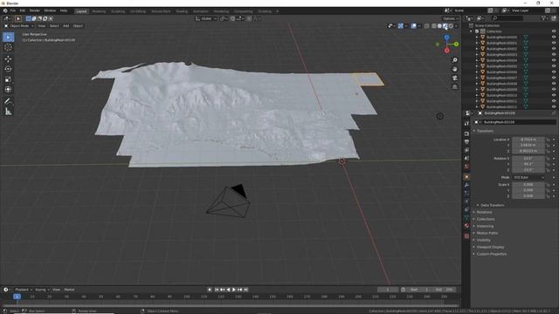Toggle overlays button in viewport header

(413, 26)
